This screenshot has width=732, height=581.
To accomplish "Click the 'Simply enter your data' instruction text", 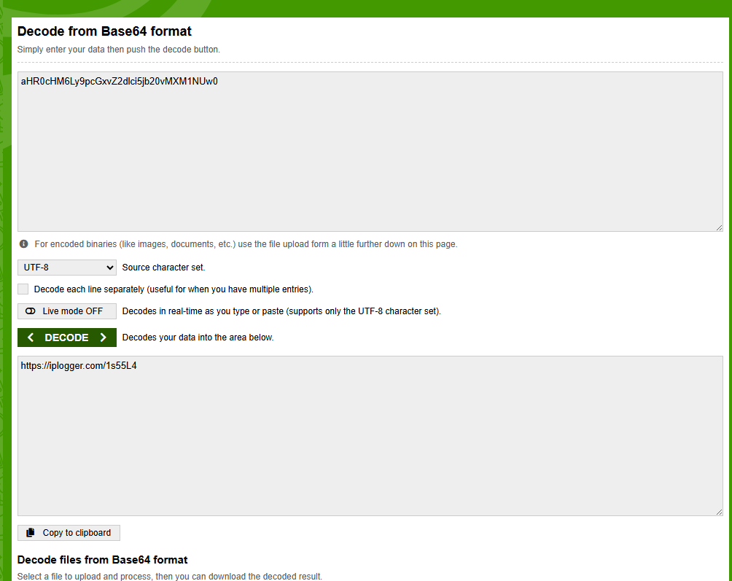I will [x=119, y=50].
